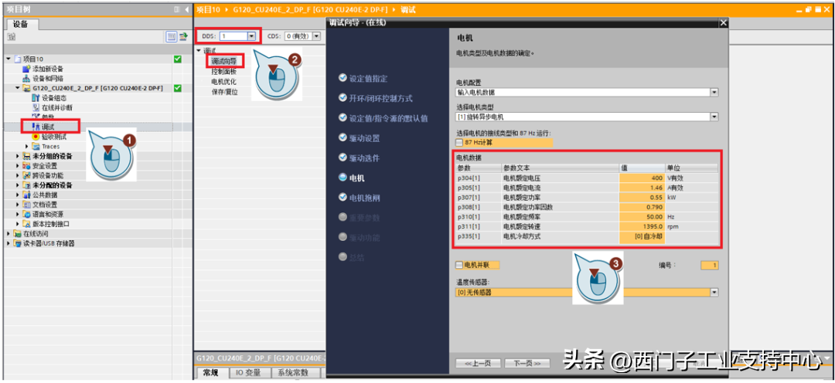Open the 选择电机类型 motor type dropdown
Viewport: 835px width, 383px height.
point(714,117)
